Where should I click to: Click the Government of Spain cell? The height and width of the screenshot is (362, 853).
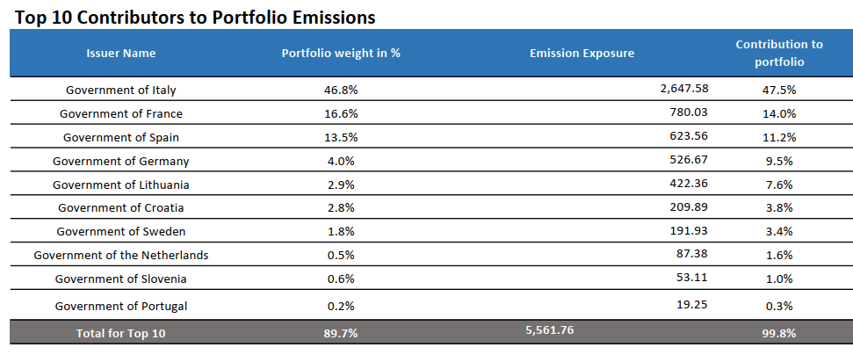[x=121, y=137]
